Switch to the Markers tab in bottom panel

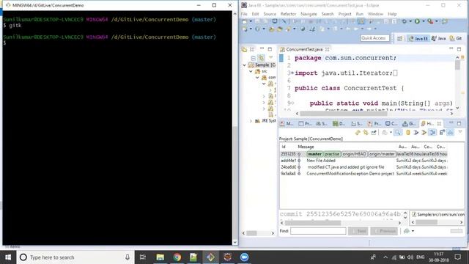tap(287, 124)
